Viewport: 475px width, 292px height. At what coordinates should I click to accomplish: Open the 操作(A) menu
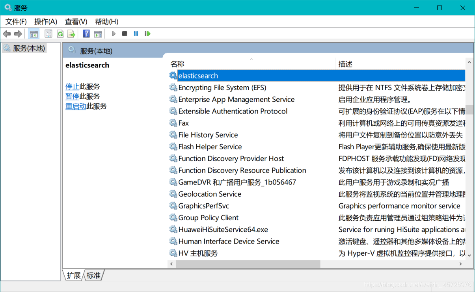[x=45, y=21]
